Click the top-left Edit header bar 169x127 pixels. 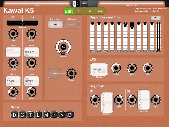click(37, 4)
